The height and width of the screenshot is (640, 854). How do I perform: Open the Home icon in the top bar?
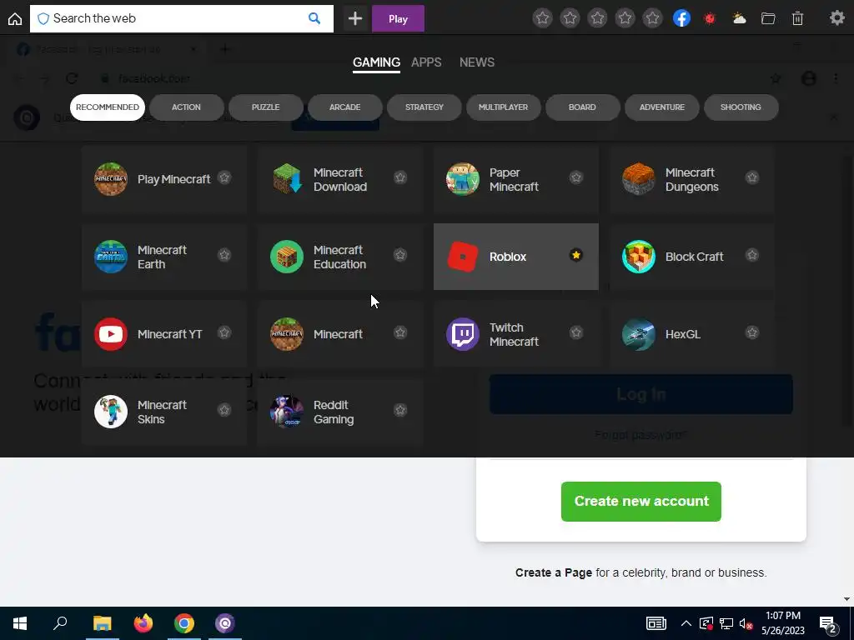(15, 18)
